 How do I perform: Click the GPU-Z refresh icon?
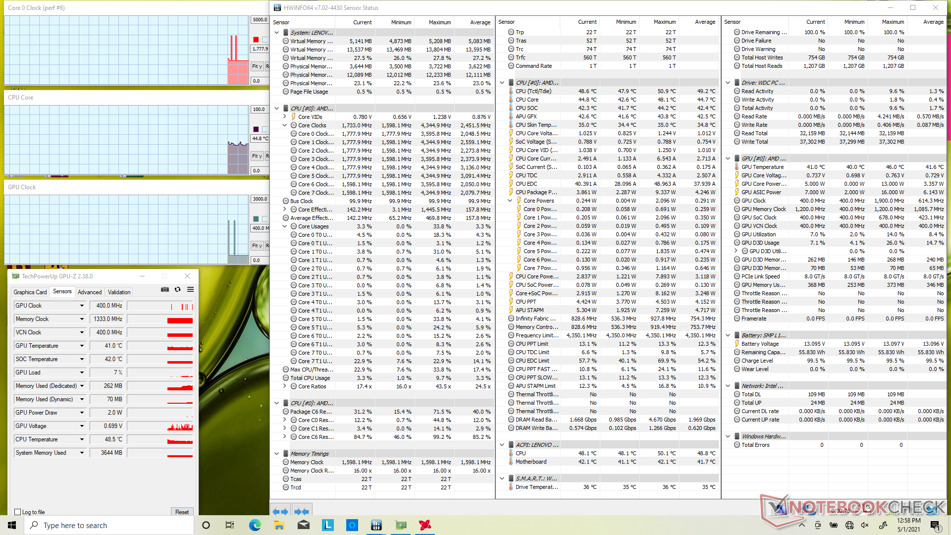tap(177, 290)
